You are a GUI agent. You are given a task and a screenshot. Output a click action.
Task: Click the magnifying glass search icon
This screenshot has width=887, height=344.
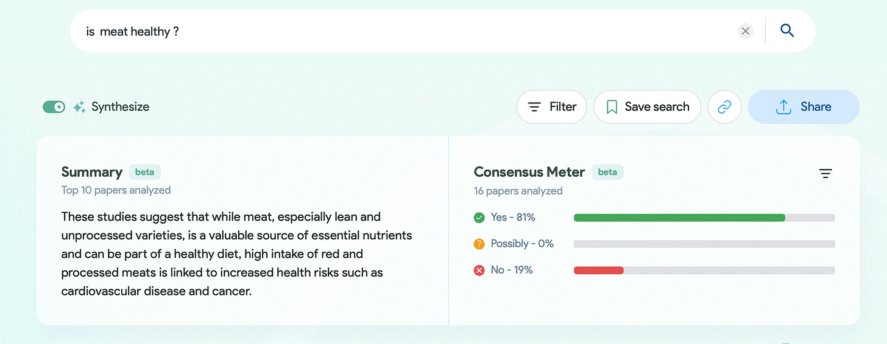(x=787, y=30)
